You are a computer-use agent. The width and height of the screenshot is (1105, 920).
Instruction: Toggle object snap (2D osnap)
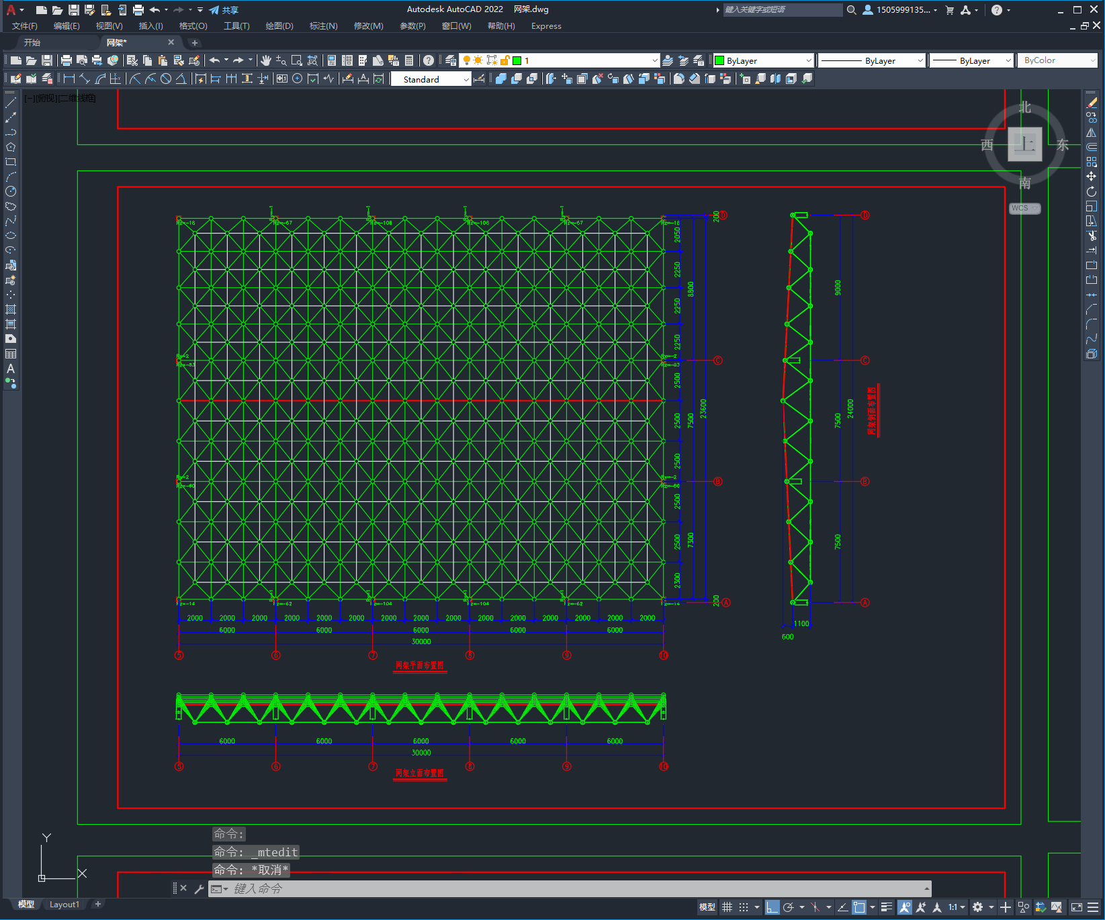coord(859,907)
